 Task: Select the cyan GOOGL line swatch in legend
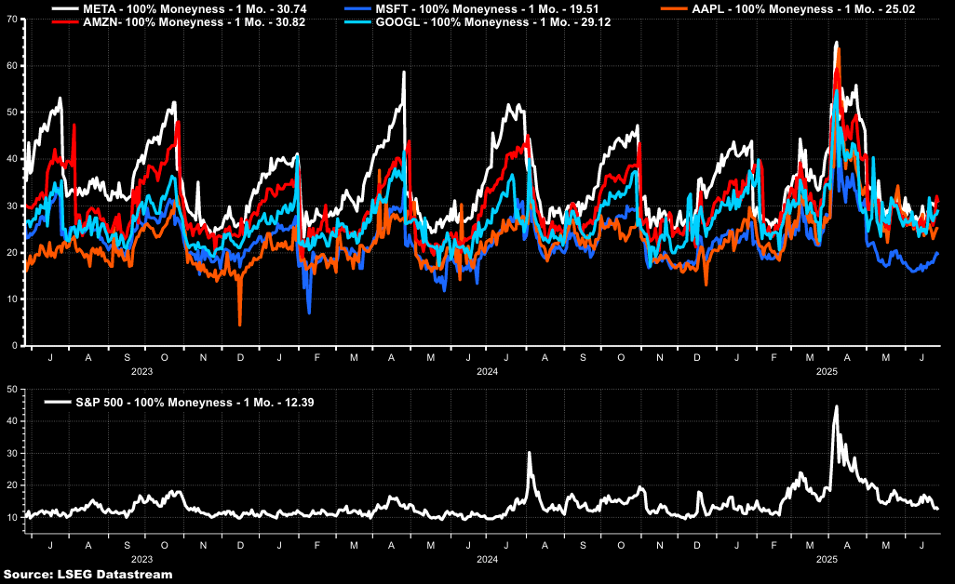click(357, 22)
